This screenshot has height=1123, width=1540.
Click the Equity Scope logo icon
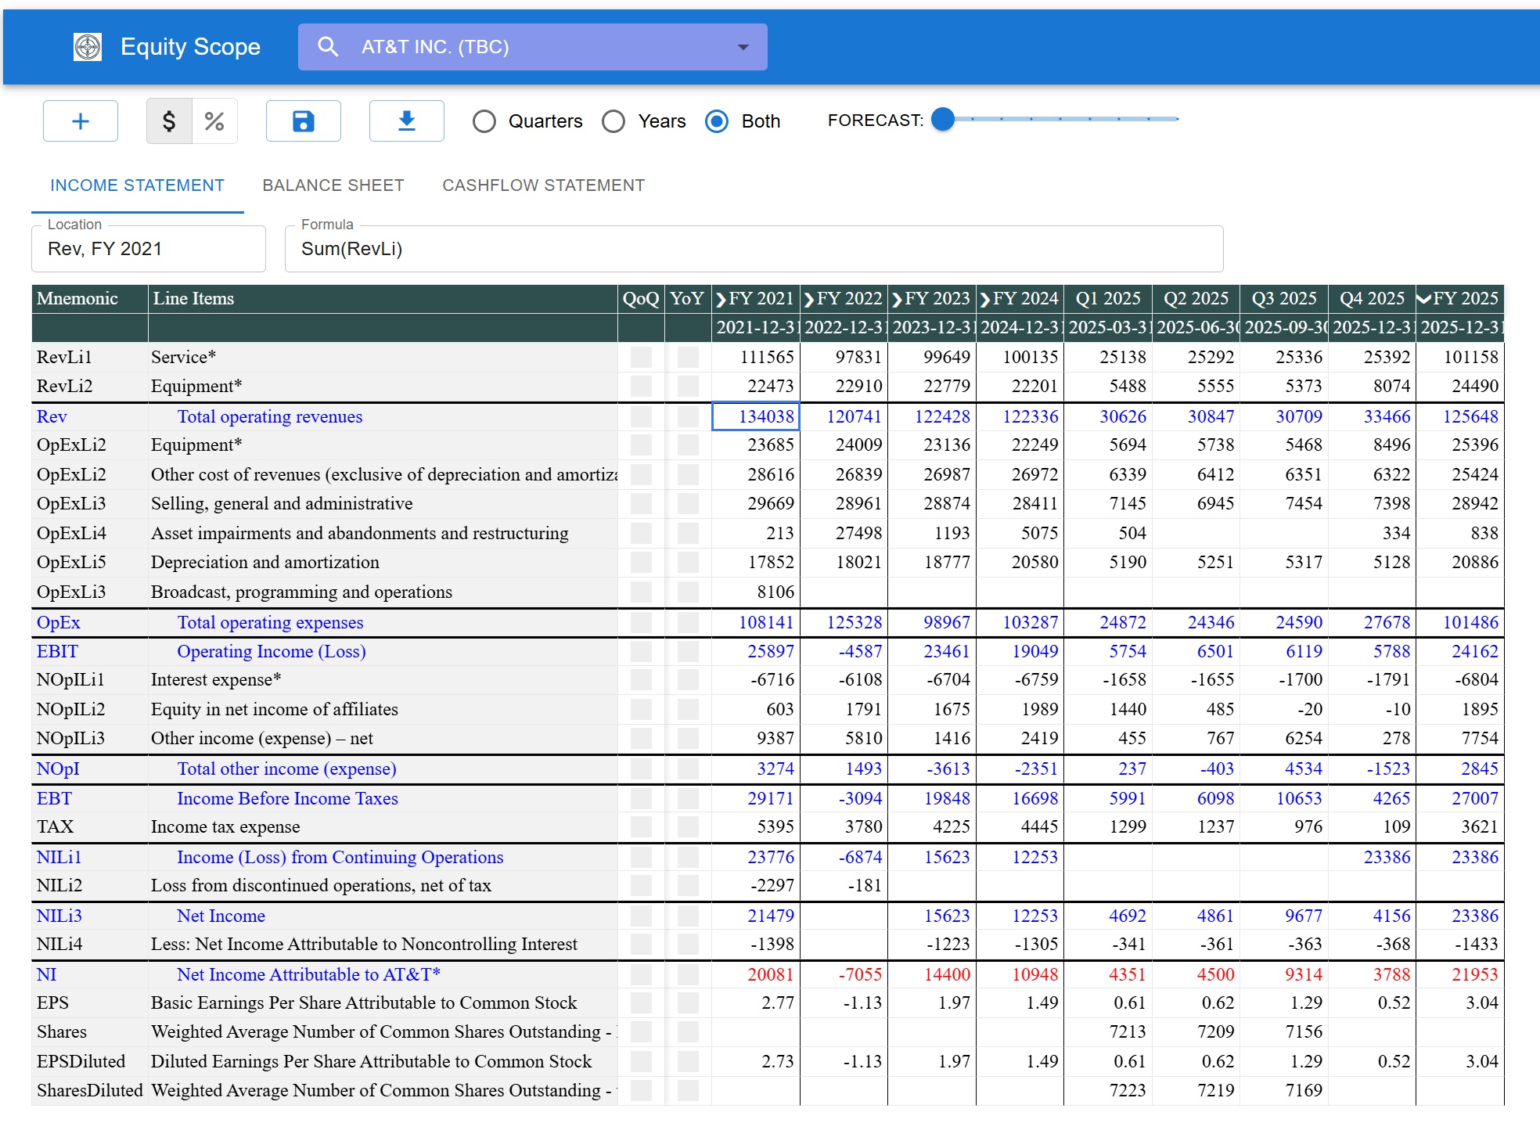coord(88,47)
